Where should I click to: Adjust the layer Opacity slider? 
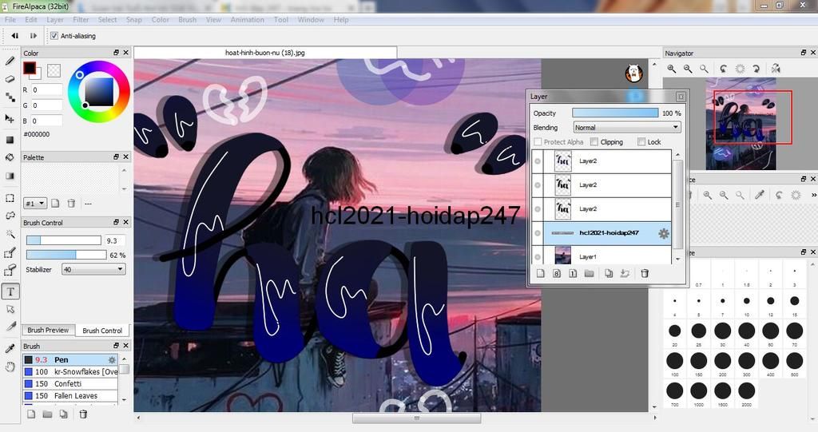pyautogui.click(x=615, y=113)
